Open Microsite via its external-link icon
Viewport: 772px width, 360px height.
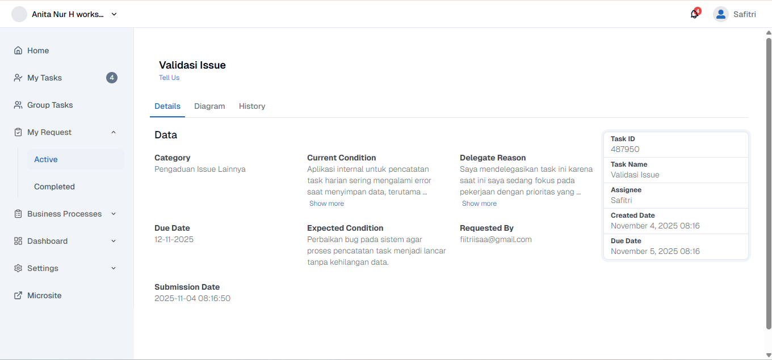[18, 295]
